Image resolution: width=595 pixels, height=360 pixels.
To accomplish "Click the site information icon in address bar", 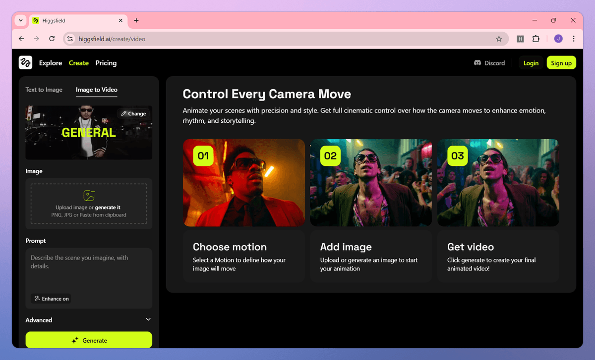I will point(70,39).
